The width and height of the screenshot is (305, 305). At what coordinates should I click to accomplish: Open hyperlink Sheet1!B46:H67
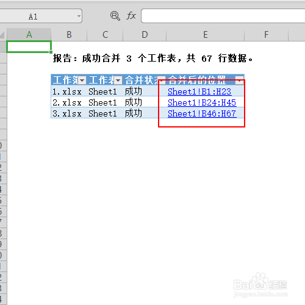[x=202, y=113]
